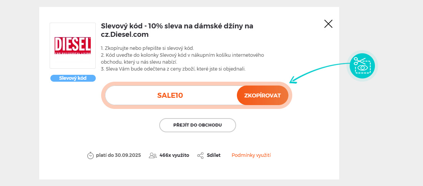Click the Sdílet share label
Viewport: 423px width, 186px height.
(x=213, y=155)
